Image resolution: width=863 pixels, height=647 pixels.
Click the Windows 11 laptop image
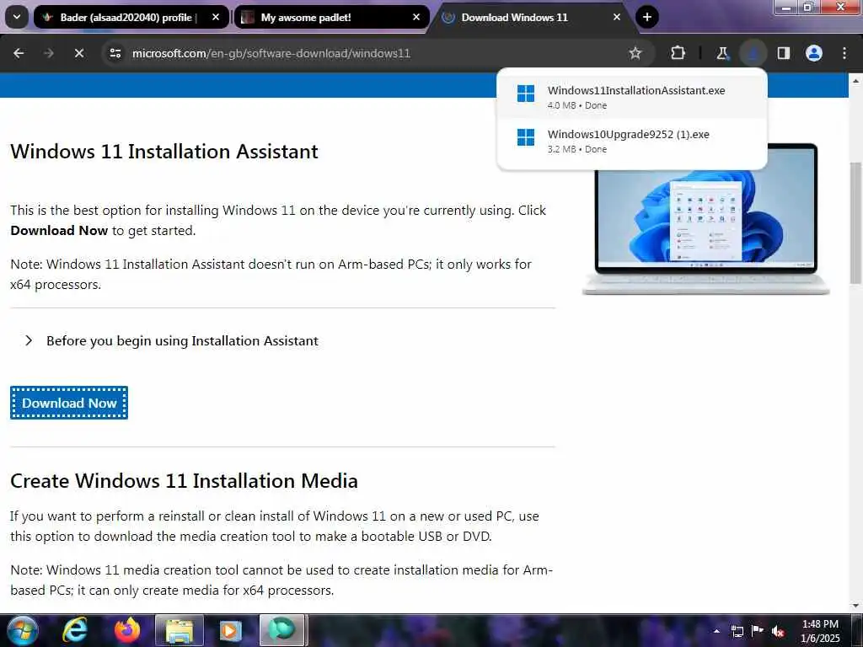click(706, 219)
